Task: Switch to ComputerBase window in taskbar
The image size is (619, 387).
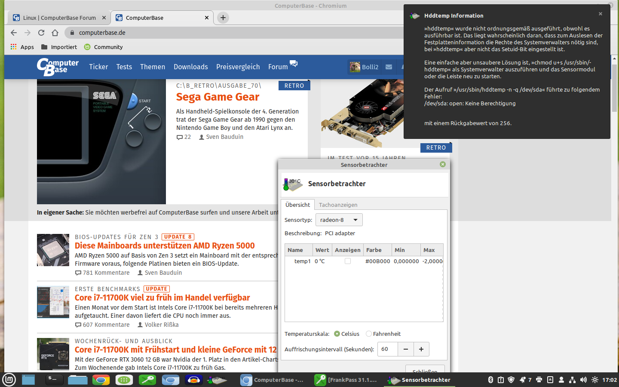Action: tap(273, 380)
